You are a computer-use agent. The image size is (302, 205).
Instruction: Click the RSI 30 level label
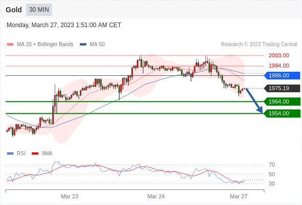click(272, 183)
